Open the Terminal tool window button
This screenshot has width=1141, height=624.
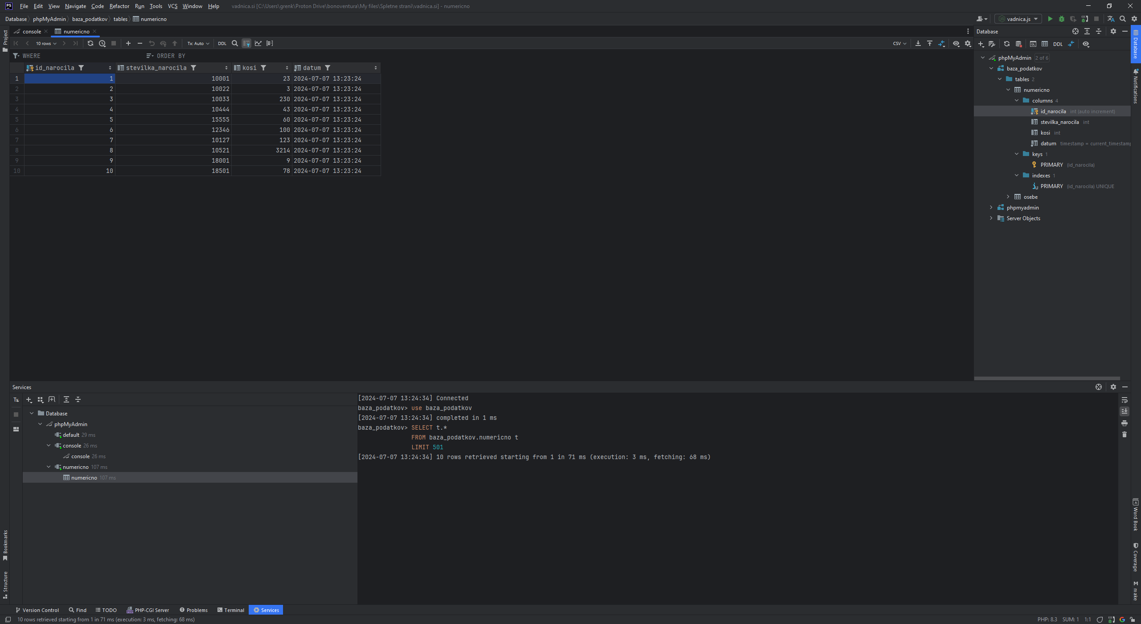pyautogui.click(x=231, y=610)
